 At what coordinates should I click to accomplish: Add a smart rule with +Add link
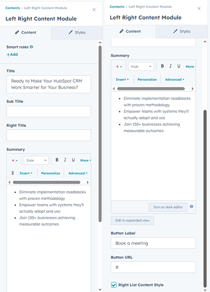(12, 54)
